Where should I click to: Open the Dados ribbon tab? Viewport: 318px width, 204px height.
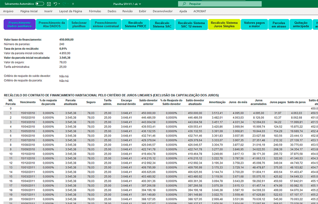tap(112, 11)
